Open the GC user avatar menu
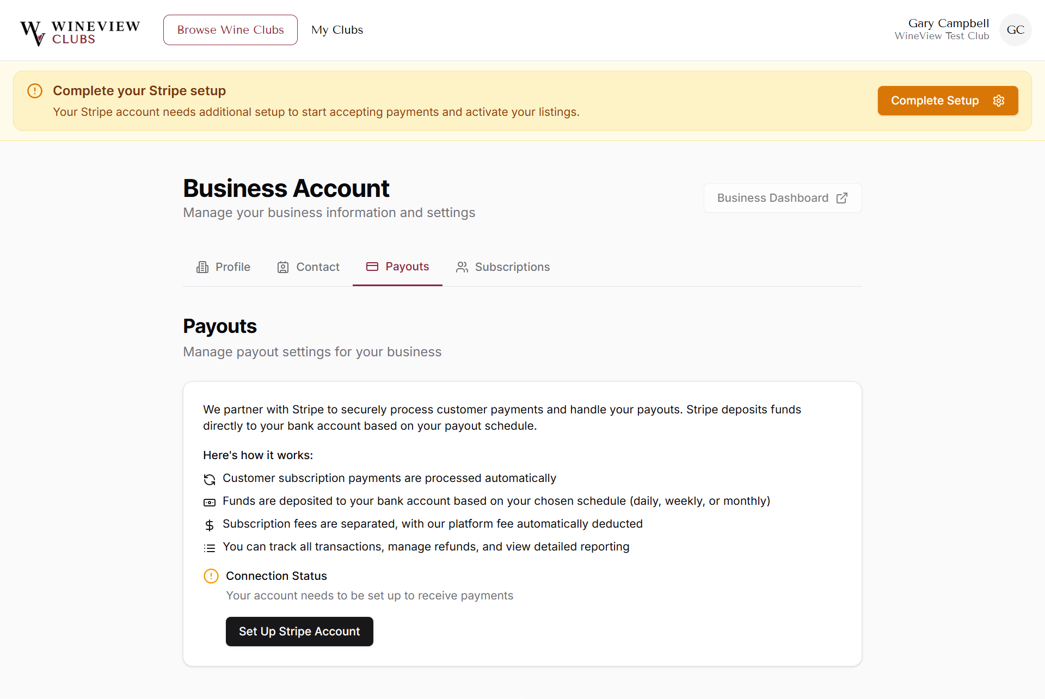Image resolution: width=1045 pixels, height=699 pixels. tap(1015, 30)
